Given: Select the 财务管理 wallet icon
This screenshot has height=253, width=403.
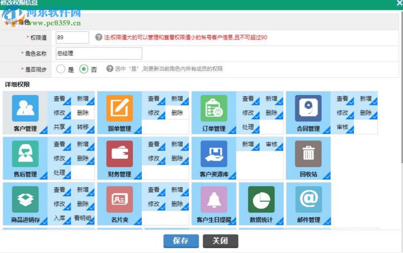Looking at the screenshot, I should tap(119, 154).
